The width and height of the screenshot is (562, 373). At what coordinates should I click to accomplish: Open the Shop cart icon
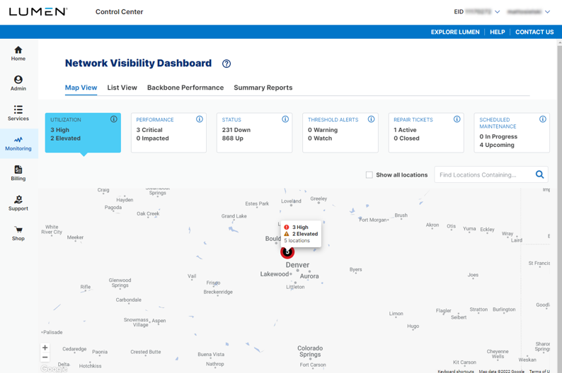18,233
